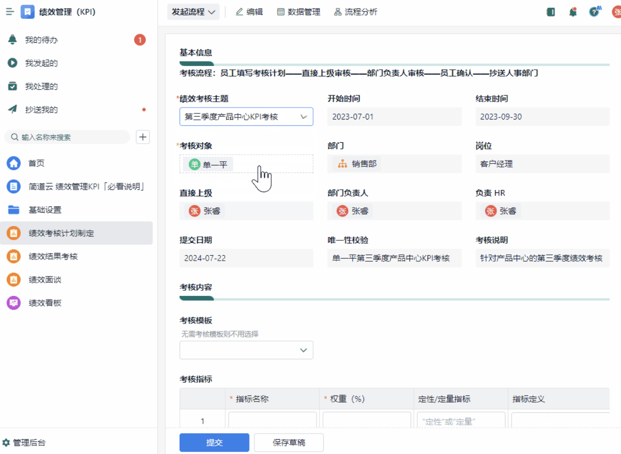Open the notification bell icon in header

pos(573,12)
